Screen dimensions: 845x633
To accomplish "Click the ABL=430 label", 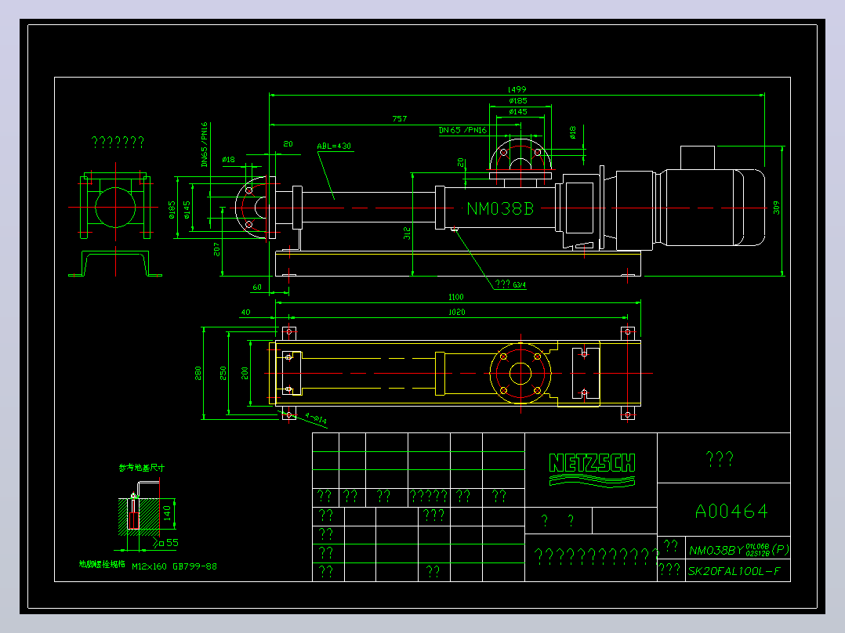I will [334, 146].
